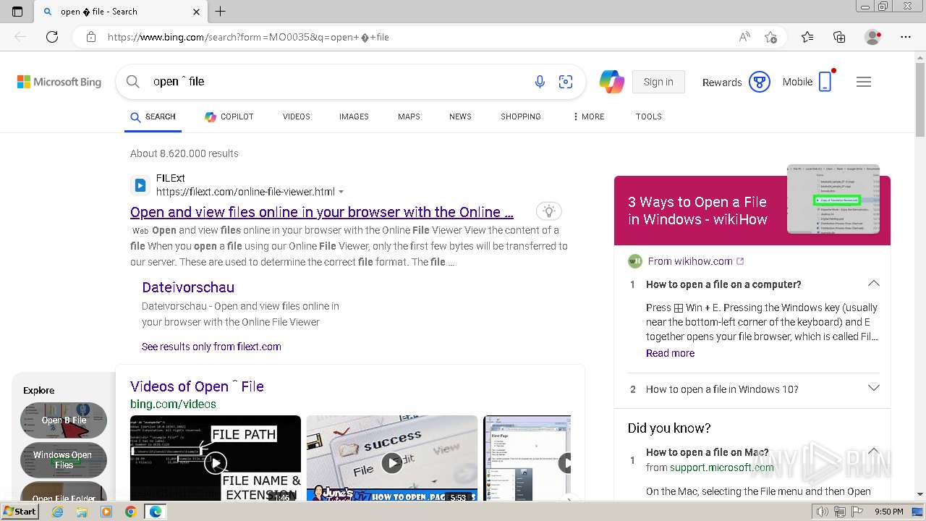The height and width of the screenshot is (521, 926).
Task: Switch to the VIDEOS tab
Action: [297, 117]
